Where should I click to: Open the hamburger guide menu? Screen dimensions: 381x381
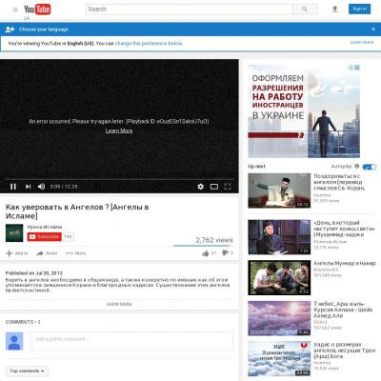pos(15,10)
